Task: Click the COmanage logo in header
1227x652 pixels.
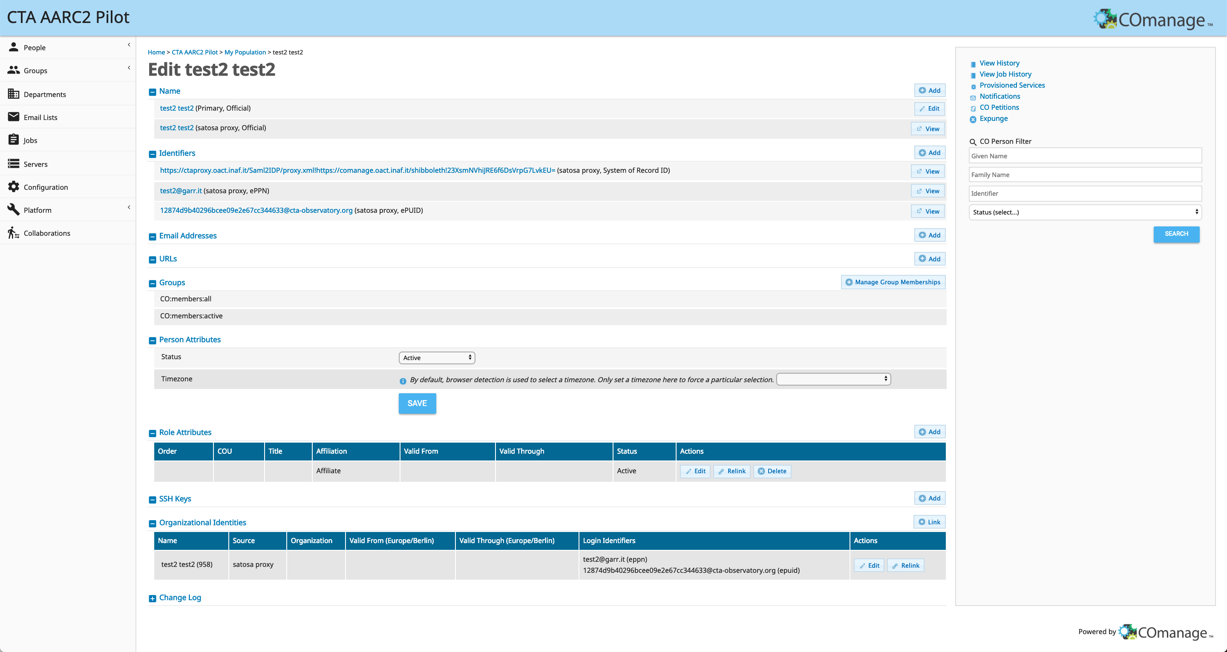Action: coord(1153,20)
